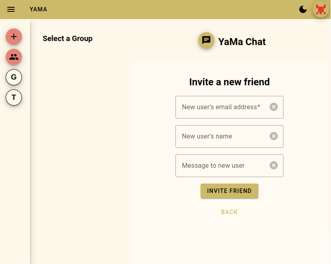Click the plus button to add group
Screen dimensions: 331x264
pyautogui.click(x=14, y=37)
